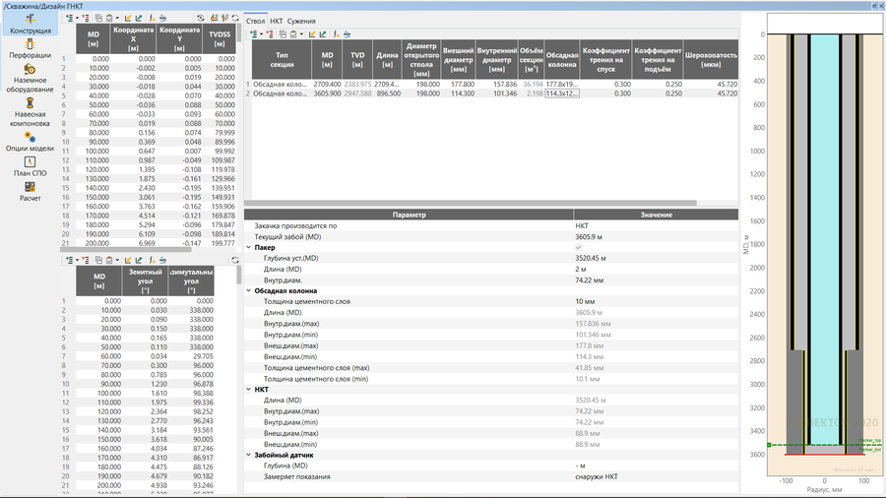Click formula icon in trajectory table toolbar
The width and height of the screenshot is (886, 498).
tap(152, 18)
